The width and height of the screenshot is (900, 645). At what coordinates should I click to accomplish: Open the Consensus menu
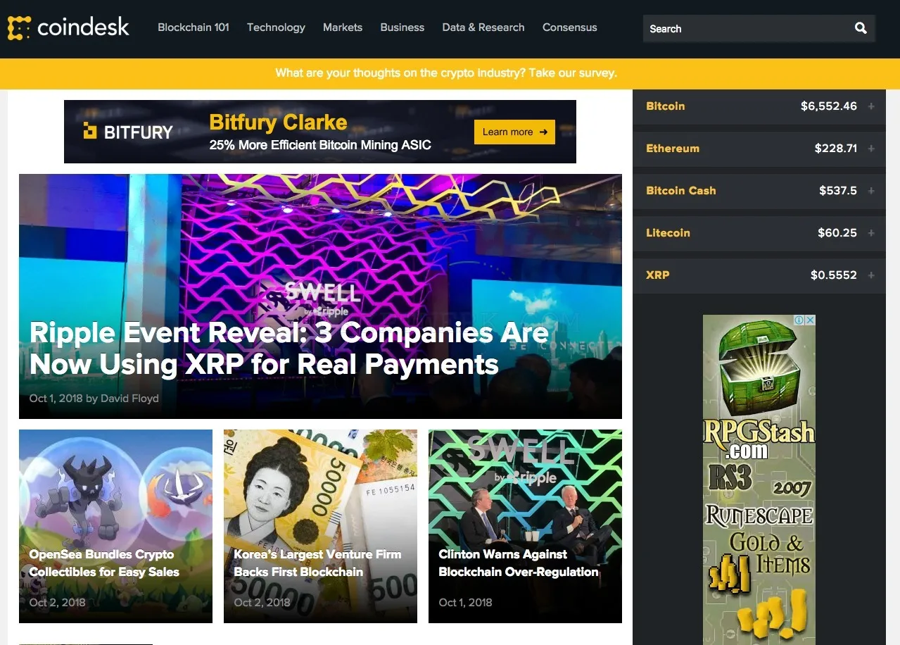pos(570,27)
